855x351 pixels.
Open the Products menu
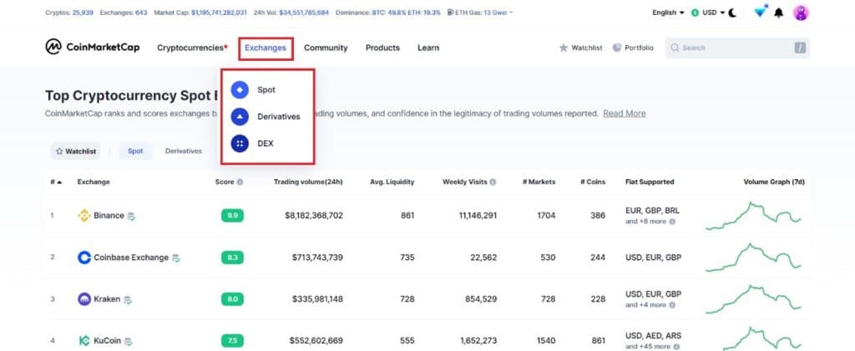click(382, 48)
